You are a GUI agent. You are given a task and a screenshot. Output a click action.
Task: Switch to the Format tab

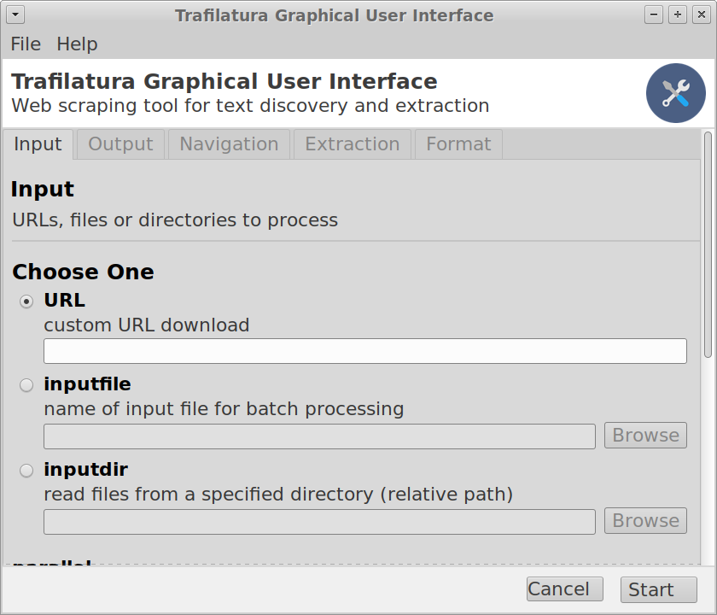click(458, 144)
